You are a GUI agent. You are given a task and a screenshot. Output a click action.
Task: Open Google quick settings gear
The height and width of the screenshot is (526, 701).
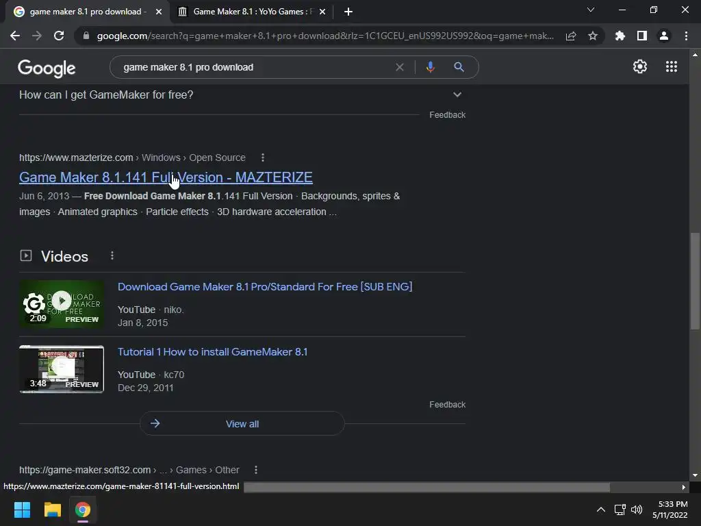[640, 66]
